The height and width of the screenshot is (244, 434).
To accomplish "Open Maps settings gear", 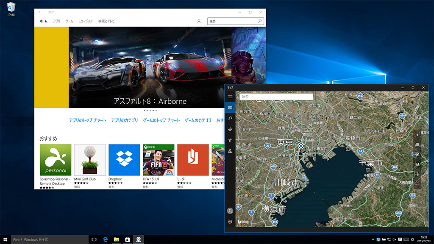I will pos(230,222).
